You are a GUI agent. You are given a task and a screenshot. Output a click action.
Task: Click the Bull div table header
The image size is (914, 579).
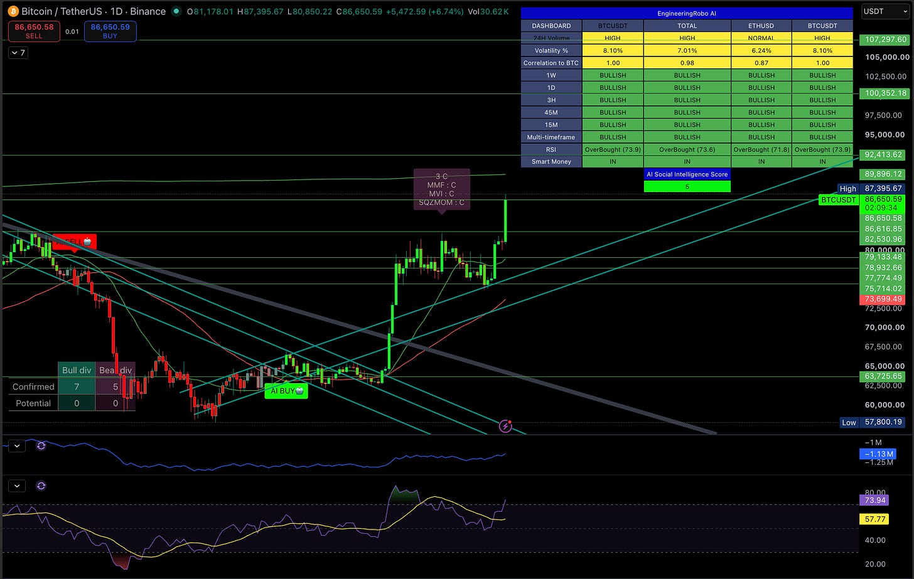tap(77, 370)
